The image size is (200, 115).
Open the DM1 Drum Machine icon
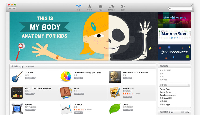(x=17, y=93)
